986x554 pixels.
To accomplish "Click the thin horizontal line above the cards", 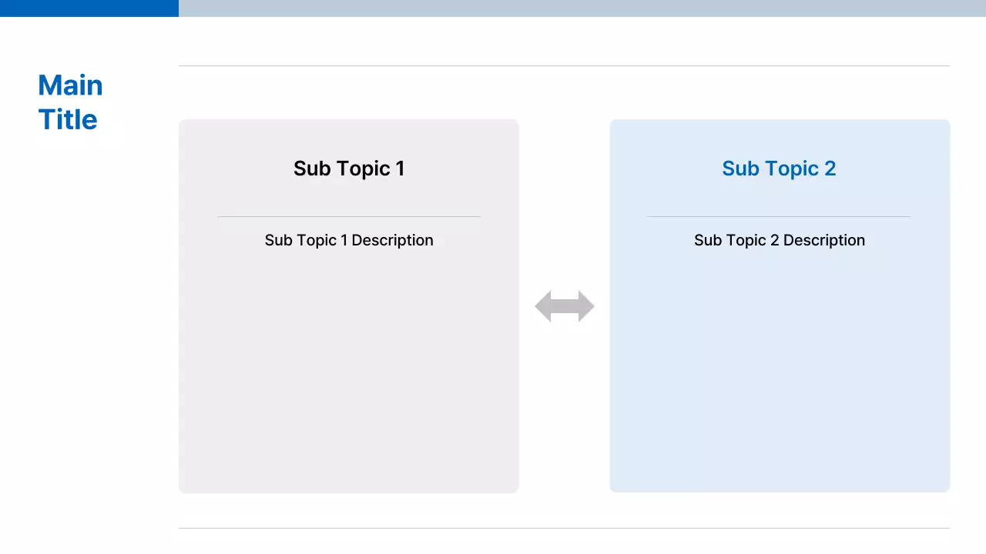I will click(564, 66).
